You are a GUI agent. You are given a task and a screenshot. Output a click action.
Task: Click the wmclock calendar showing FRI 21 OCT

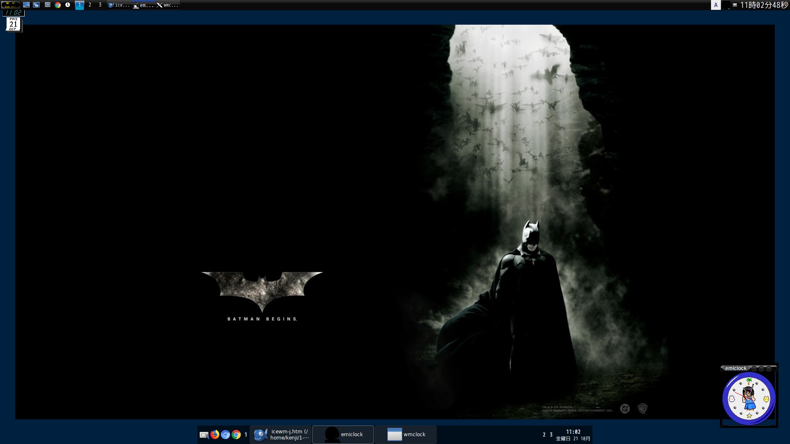[13, 24]
